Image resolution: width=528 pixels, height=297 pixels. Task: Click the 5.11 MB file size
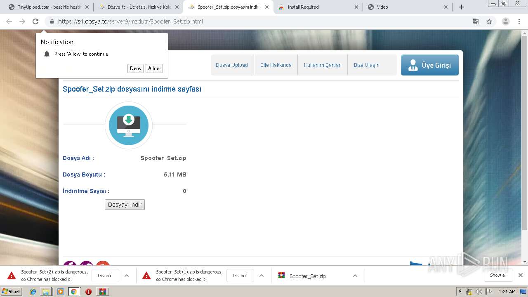click(175, 174)
